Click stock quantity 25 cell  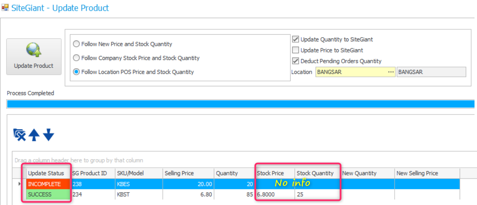(x=317, y=194)
